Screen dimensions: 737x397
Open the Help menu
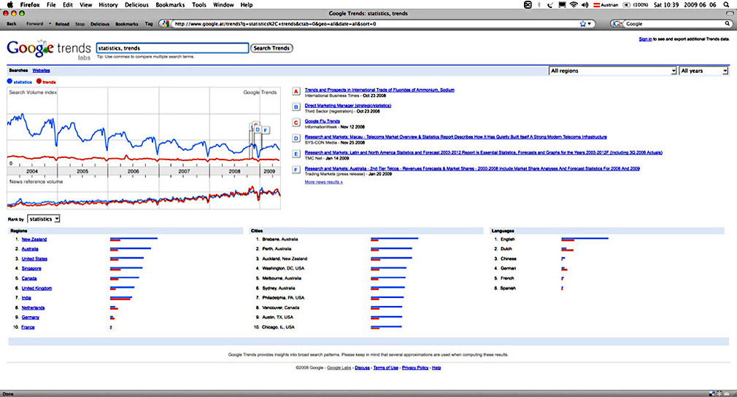coord(247,4)
